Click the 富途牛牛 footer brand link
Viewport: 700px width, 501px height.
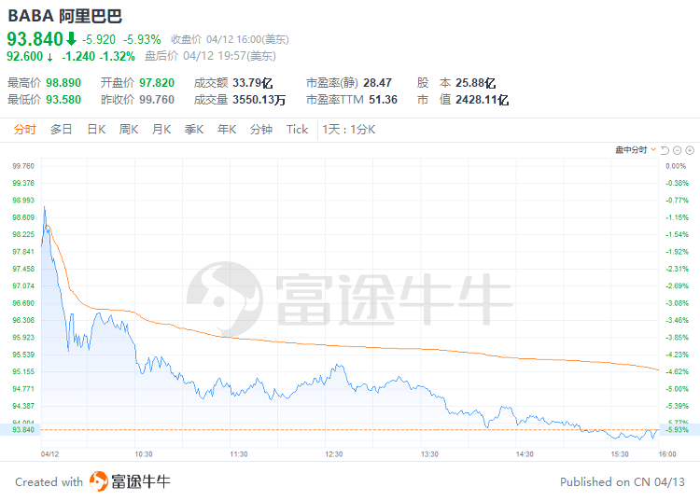tap(141, 481)
